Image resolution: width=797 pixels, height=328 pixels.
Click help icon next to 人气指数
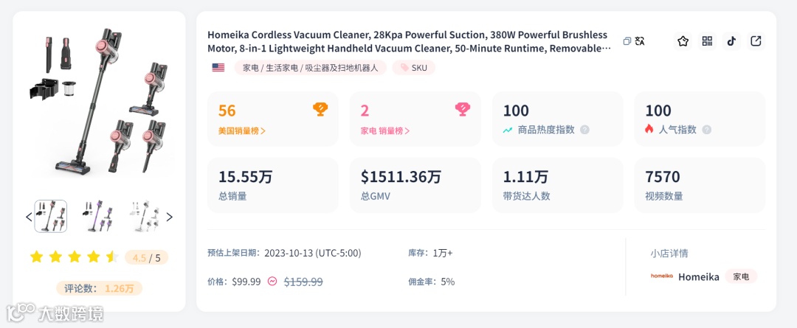tap(706, 130)
